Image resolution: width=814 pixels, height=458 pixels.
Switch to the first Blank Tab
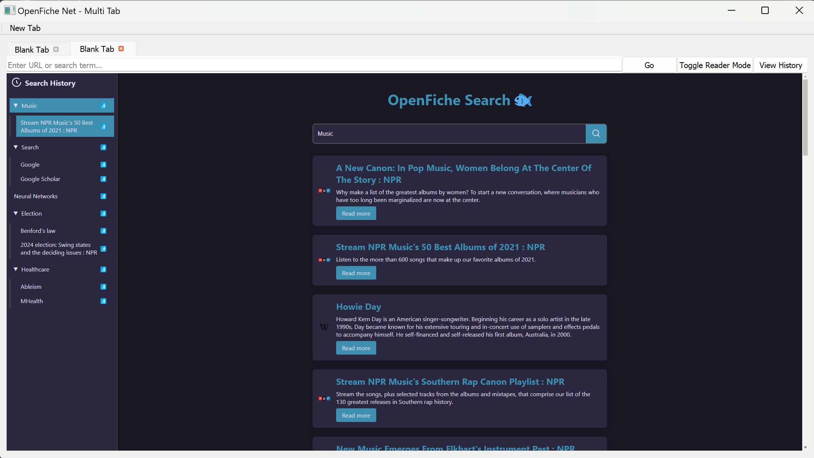coord(32,50)
